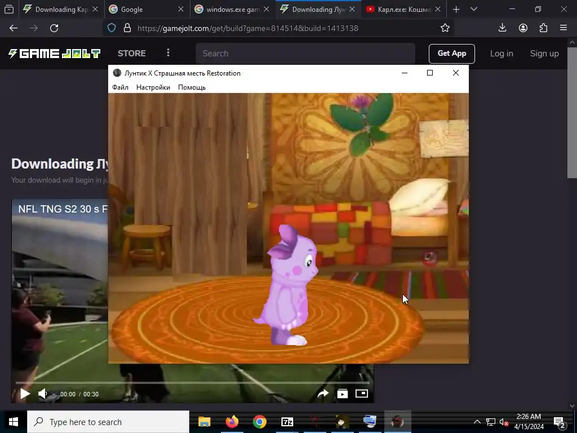Click the muted volume tray icon
Screen dimensions: 577x433
pyautogui.click(x=504, y=422)
